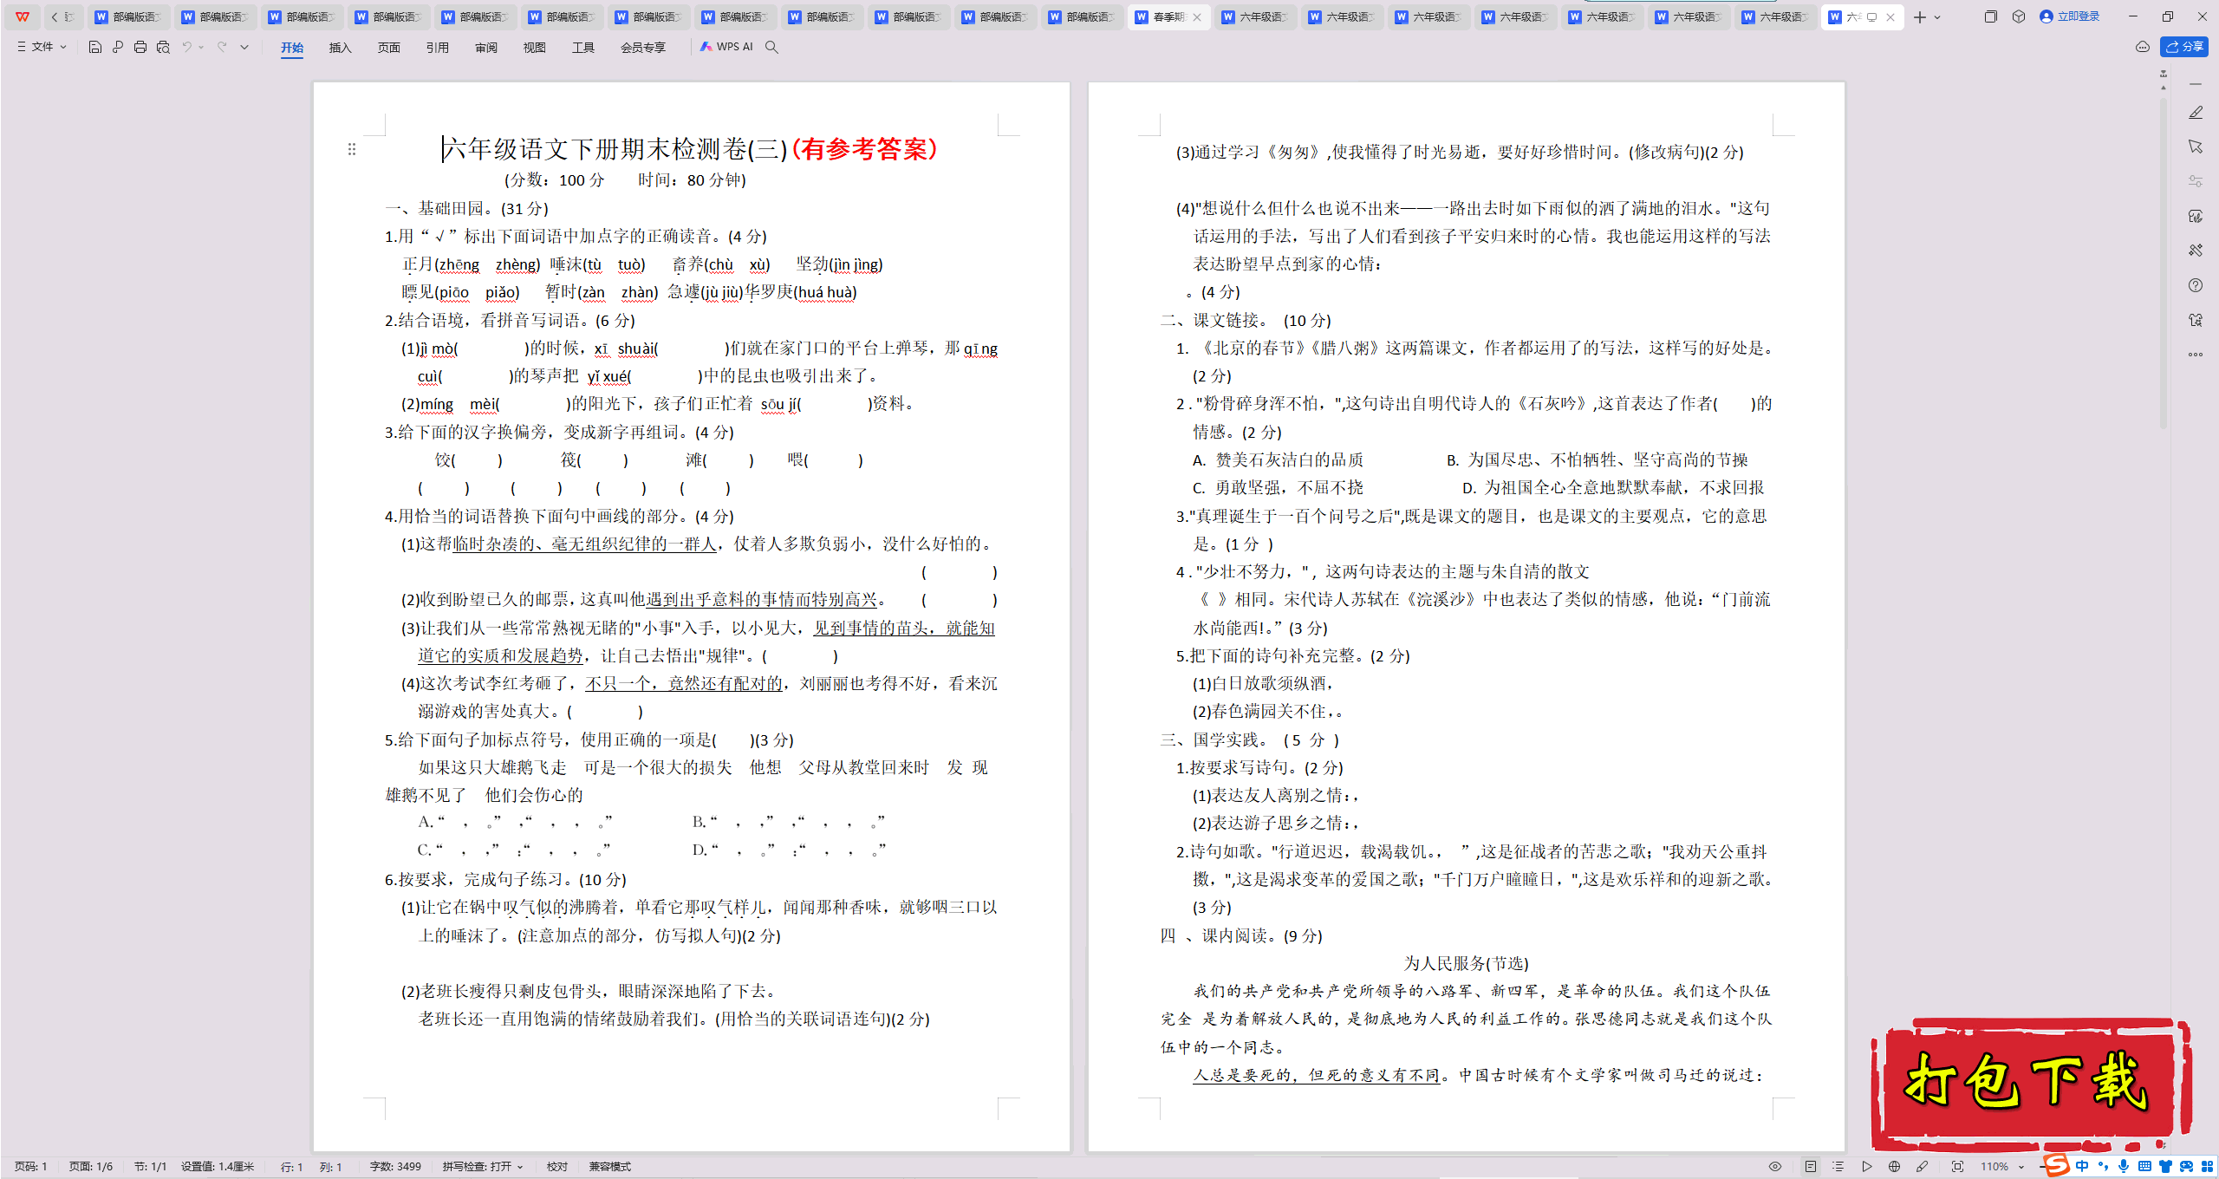Click the help question icon in right sidebar
The image size is (2219, 1179).
click(x=2196, y=285)
